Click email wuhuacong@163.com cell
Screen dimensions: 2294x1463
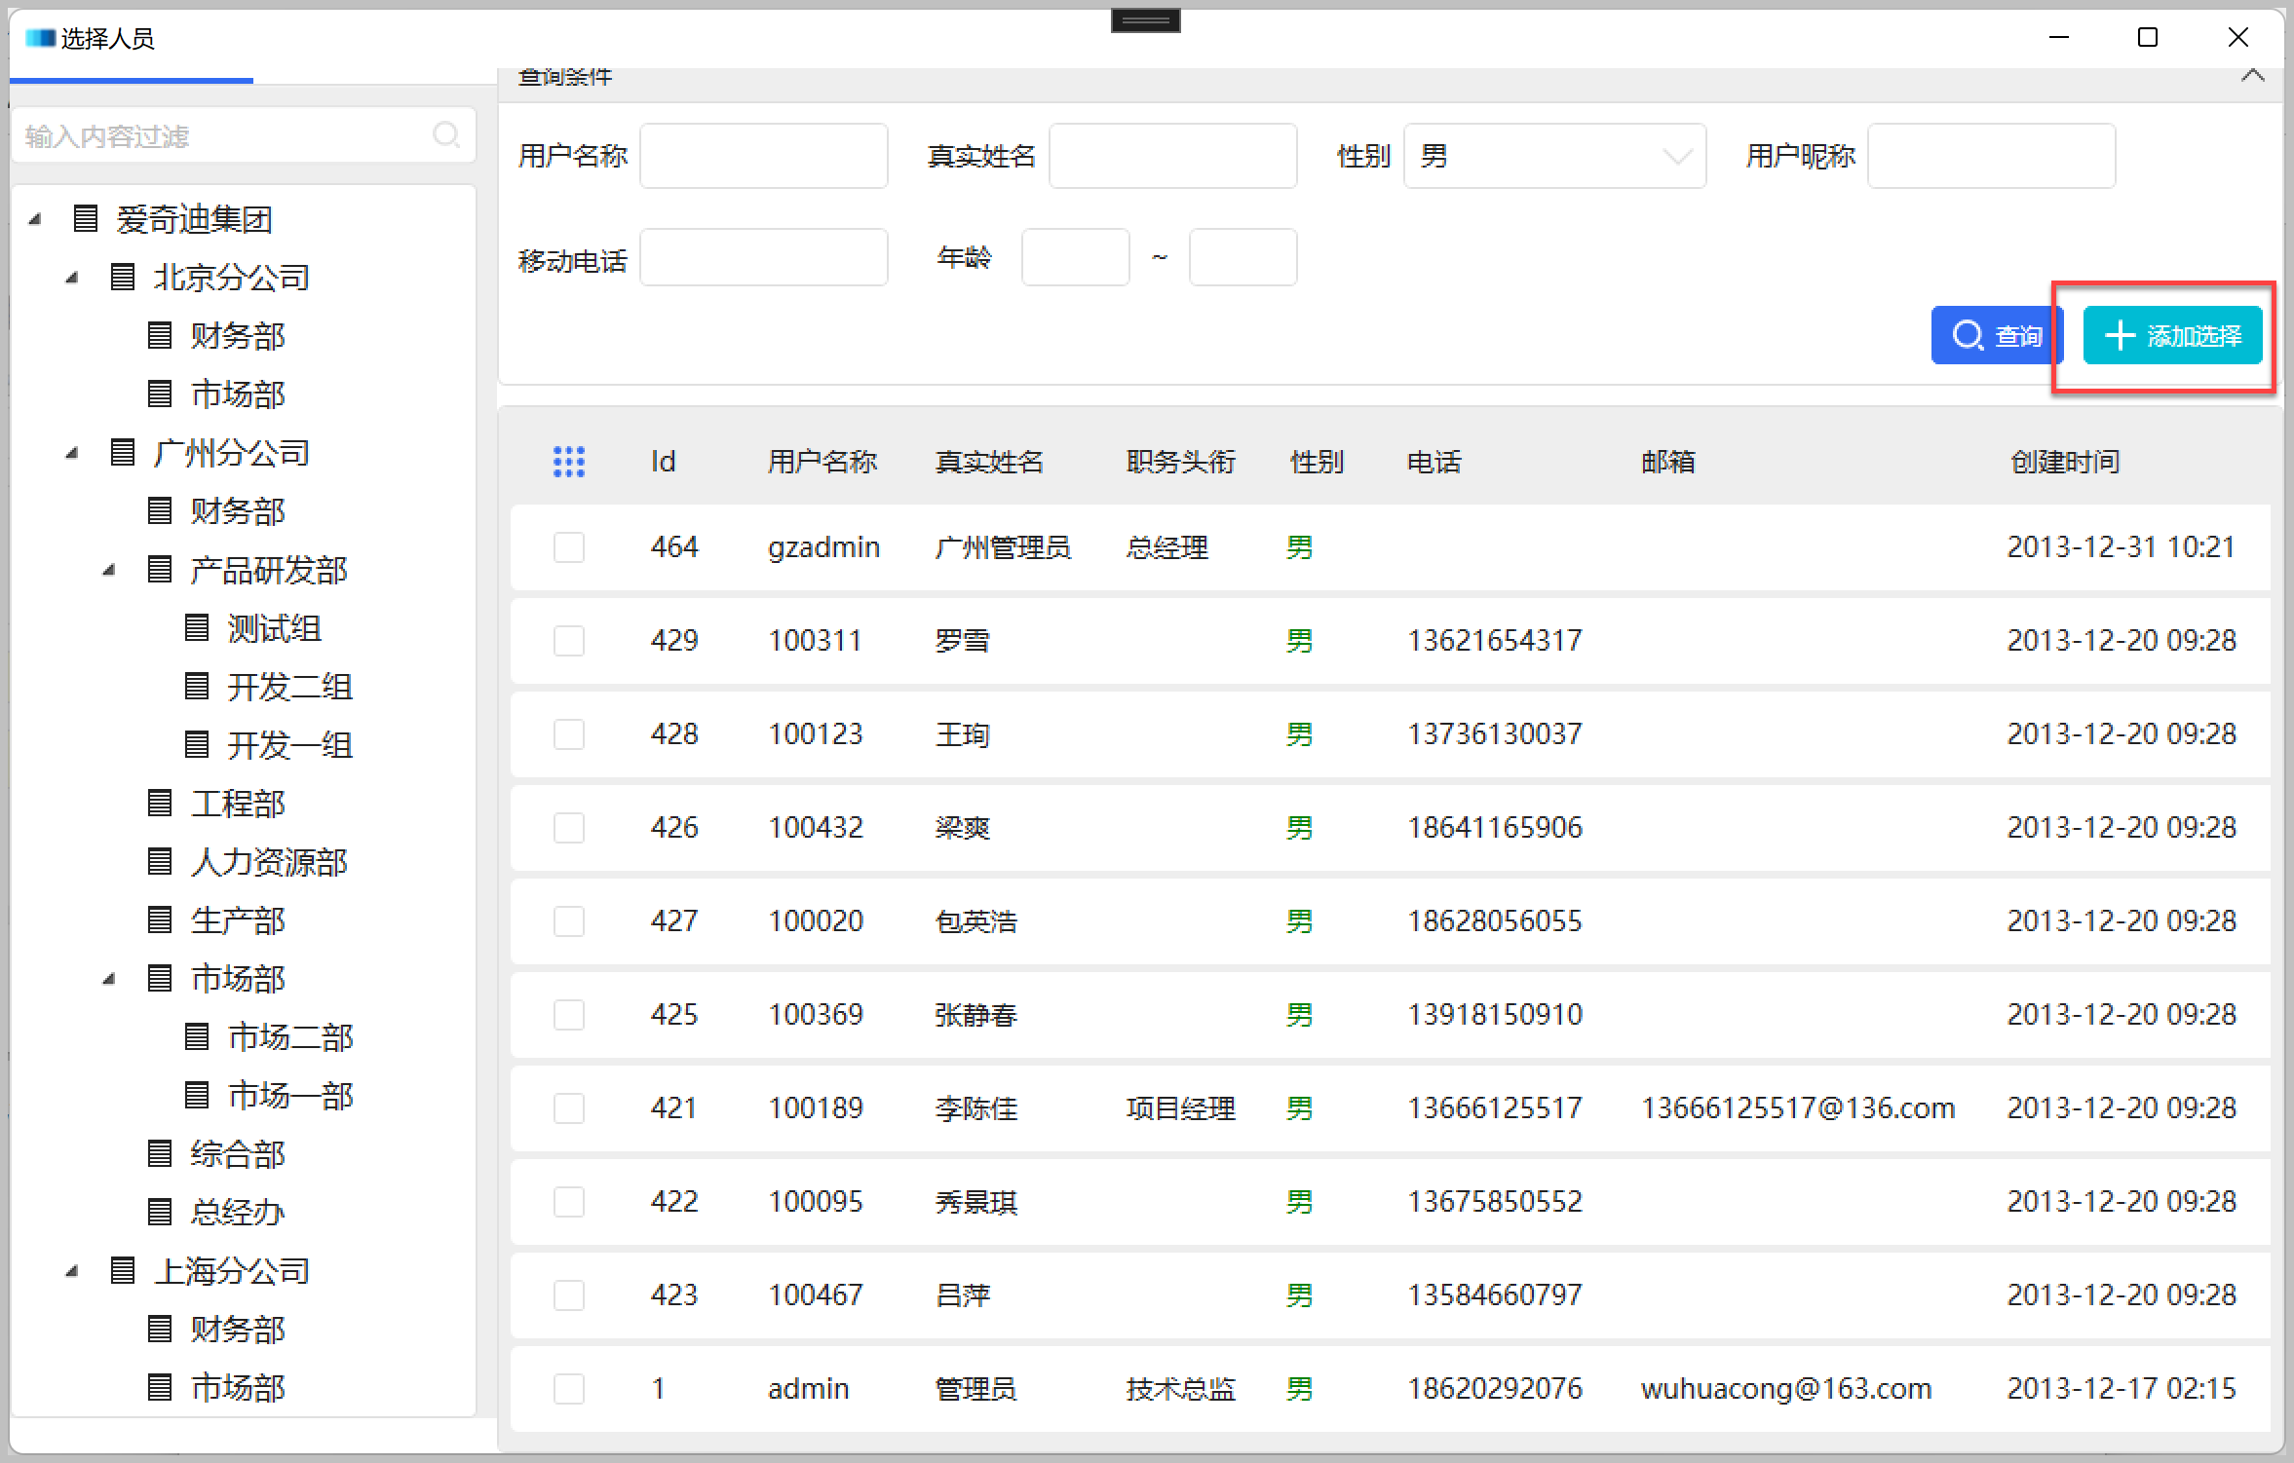(1786, 1389)
